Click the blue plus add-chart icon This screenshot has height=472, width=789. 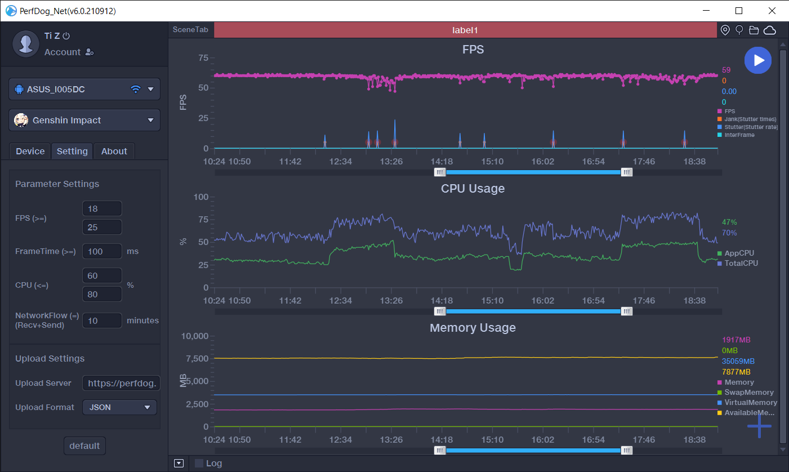[759, 426]
